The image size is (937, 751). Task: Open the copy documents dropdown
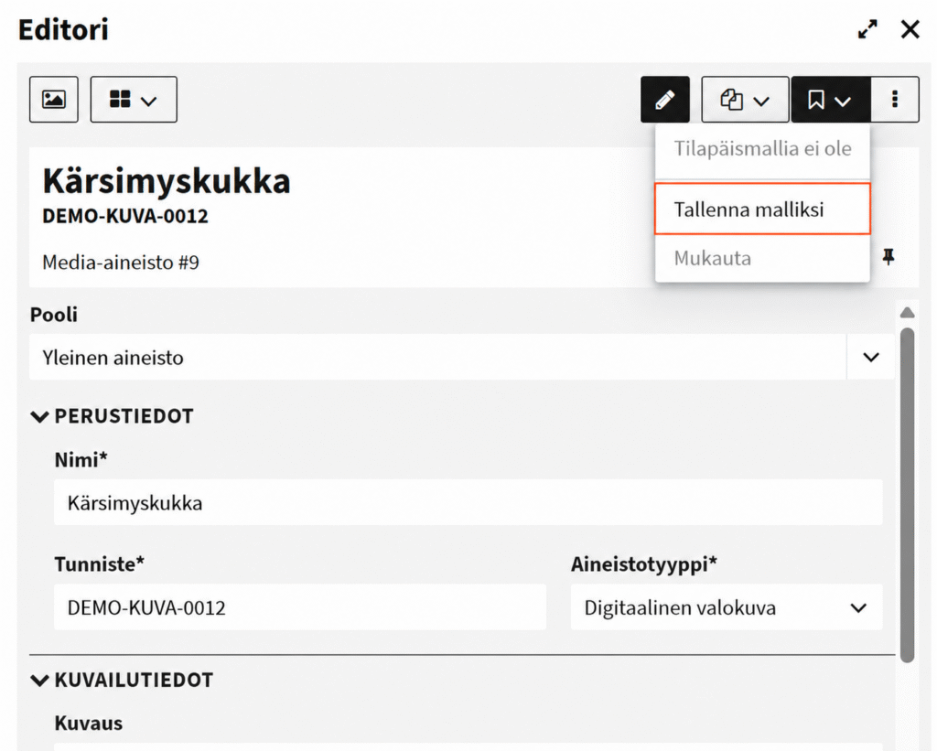coord(745,99)
